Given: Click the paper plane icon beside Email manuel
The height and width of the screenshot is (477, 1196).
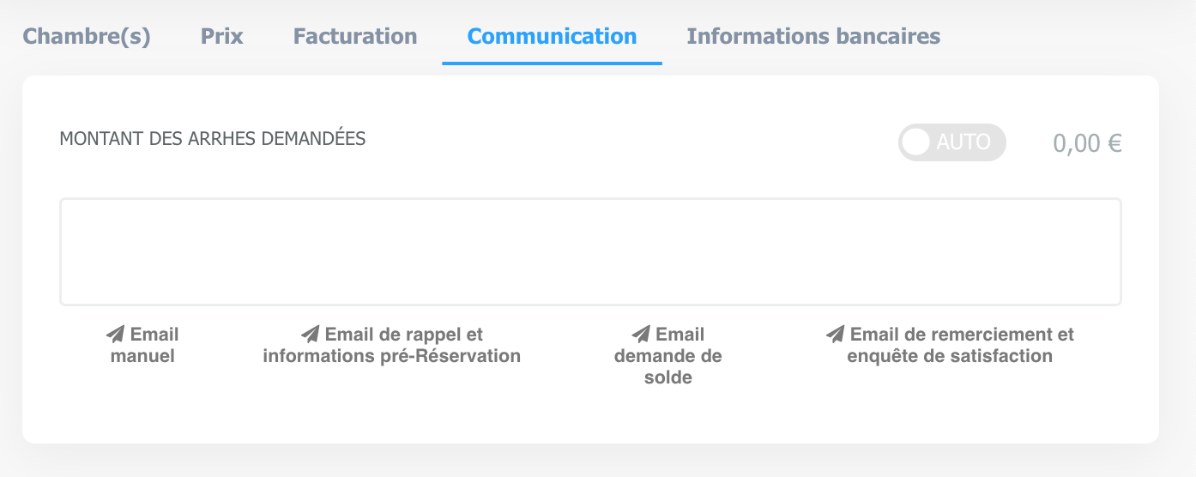Looking at the screenshot, I should pos(115,334).
